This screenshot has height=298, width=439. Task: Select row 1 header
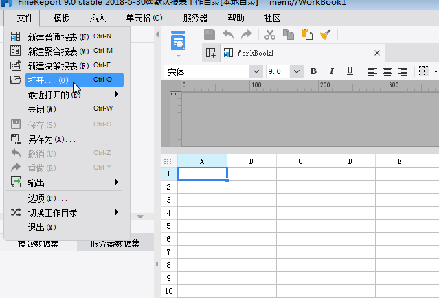pyautogui.click(x=169, y=174)
